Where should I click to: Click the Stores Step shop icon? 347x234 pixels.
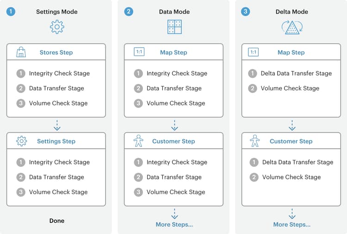pos(21,52)
